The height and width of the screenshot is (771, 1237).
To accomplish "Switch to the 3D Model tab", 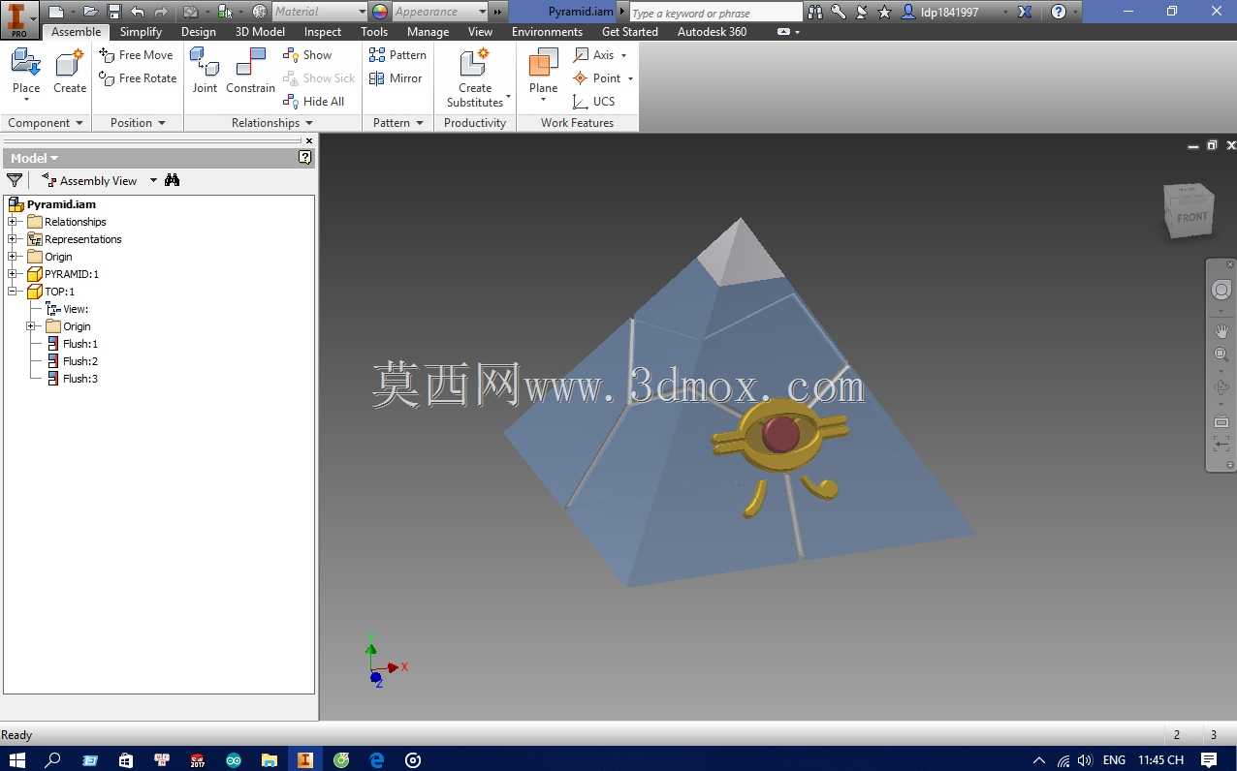I will 260,32.
